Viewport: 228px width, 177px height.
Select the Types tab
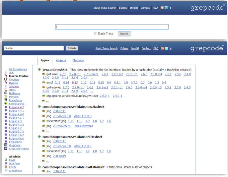(45, 60)
